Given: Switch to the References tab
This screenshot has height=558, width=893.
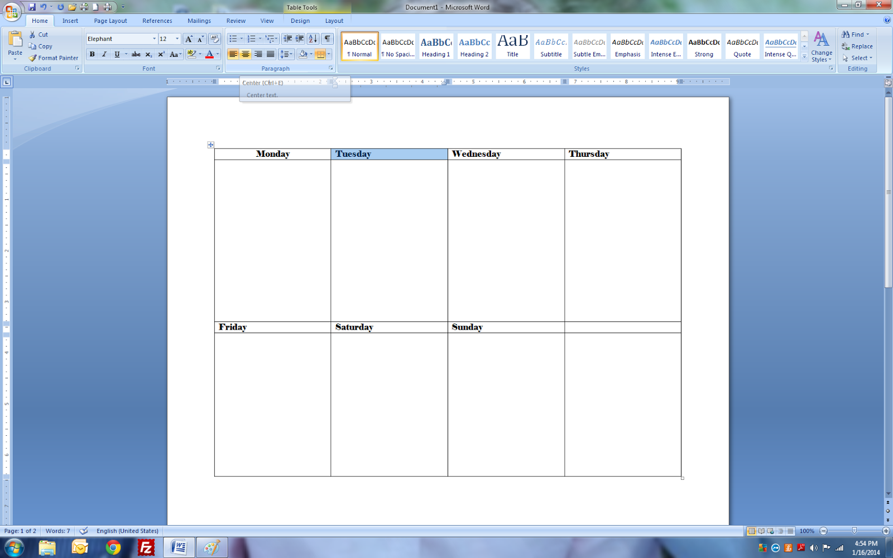Looking at the screenshot, I should point(157,21).
